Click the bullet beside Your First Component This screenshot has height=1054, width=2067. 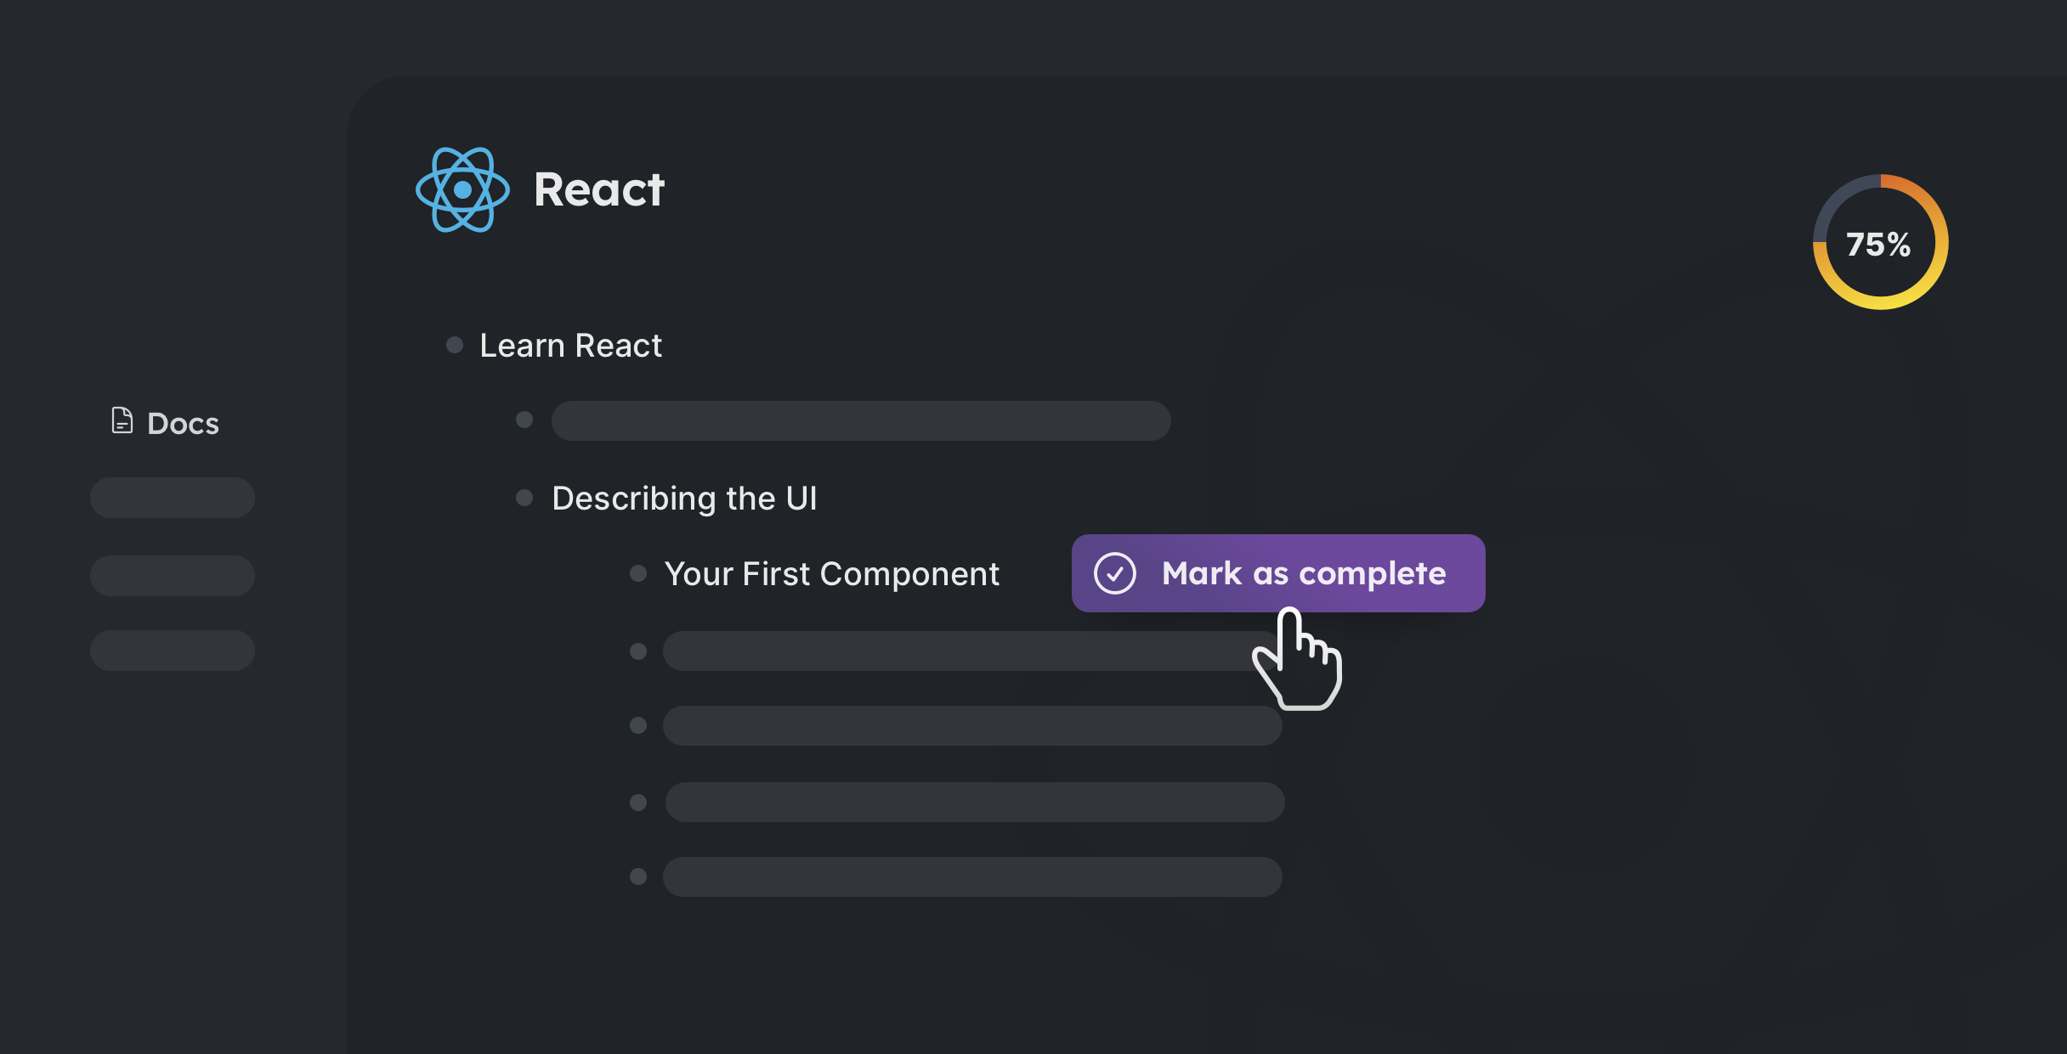point(637,573)
